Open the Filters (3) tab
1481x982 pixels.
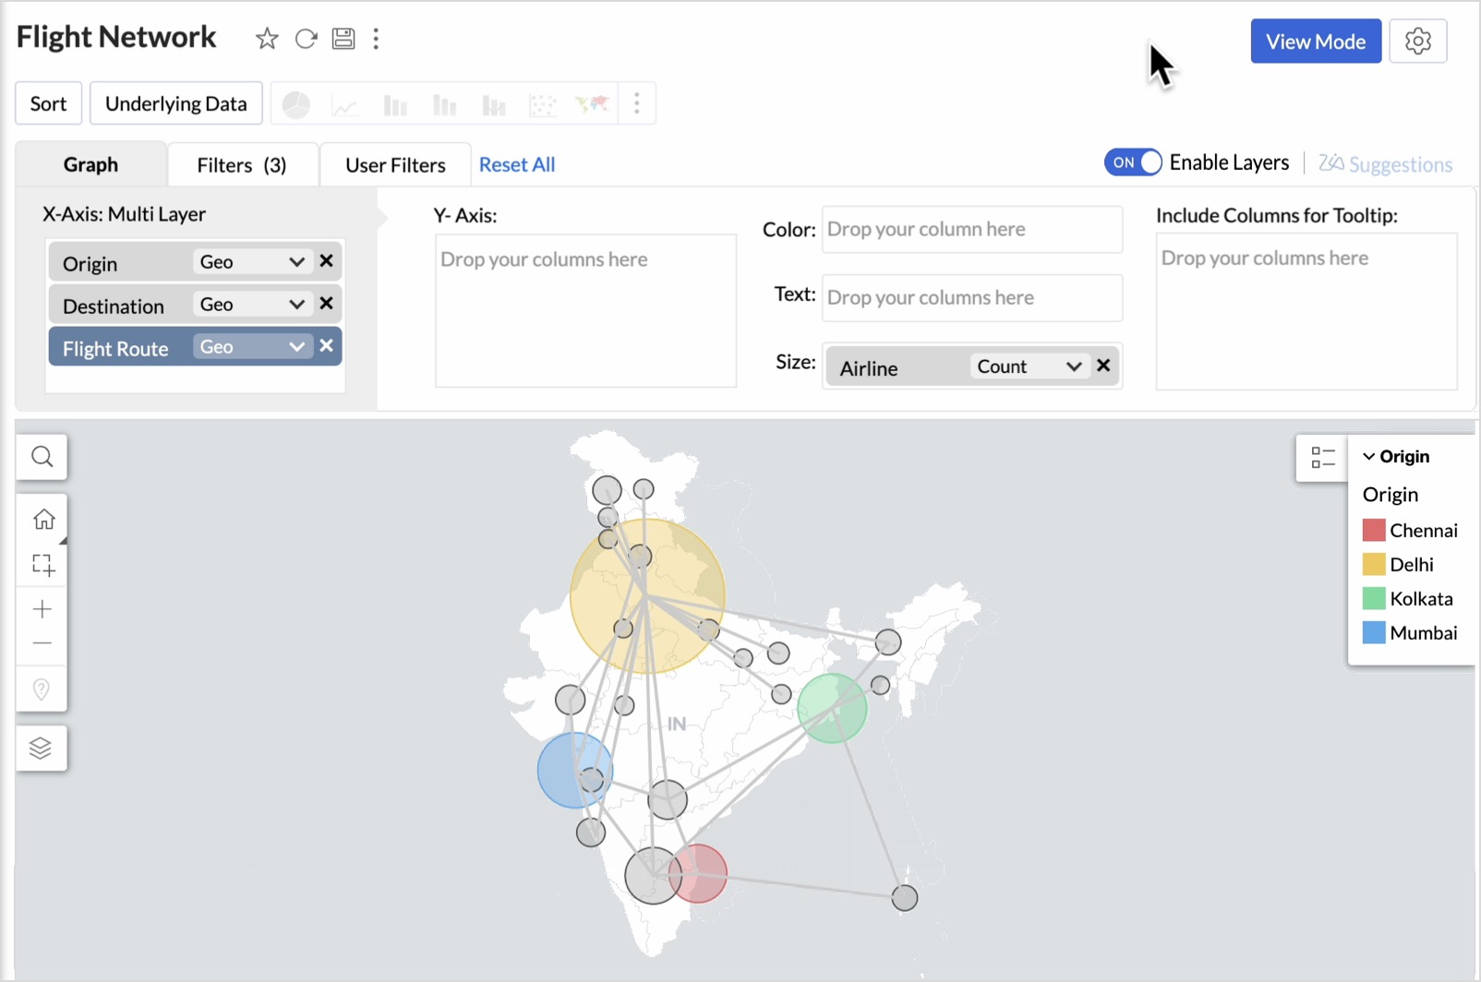click(242, 165)
